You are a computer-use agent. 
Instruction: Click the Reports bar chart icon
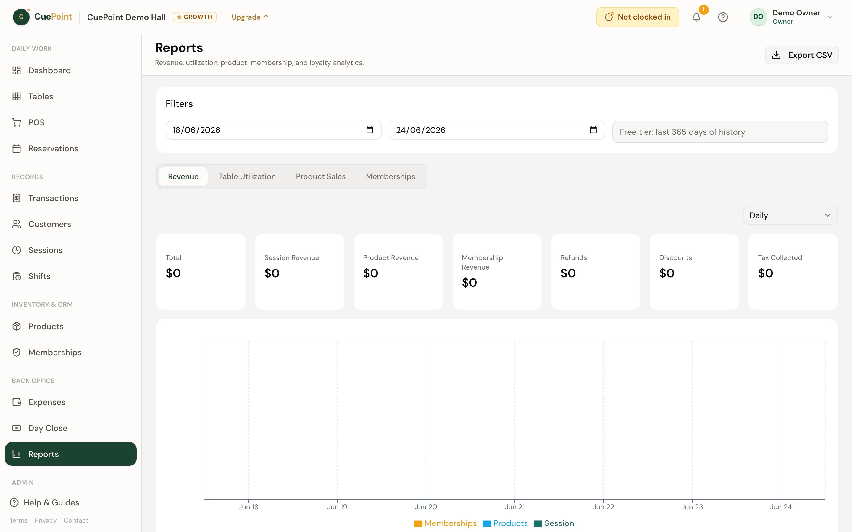coord(17,454)
